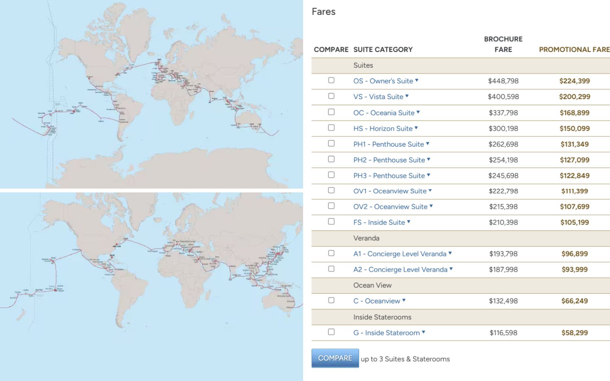The image size is (610, 381).
Task: Click the BROCHURE FARE column header
Action: (x=503, y=44)
